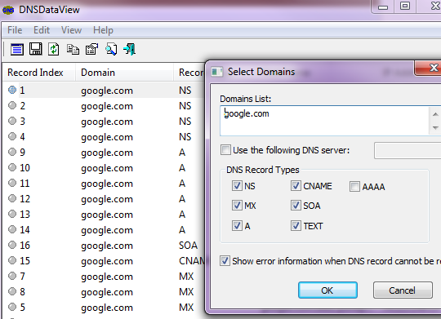Viewport: 441px width, 319px height.
Task: Click Domains List scrollbar up arrow
Action: point(435,114)
